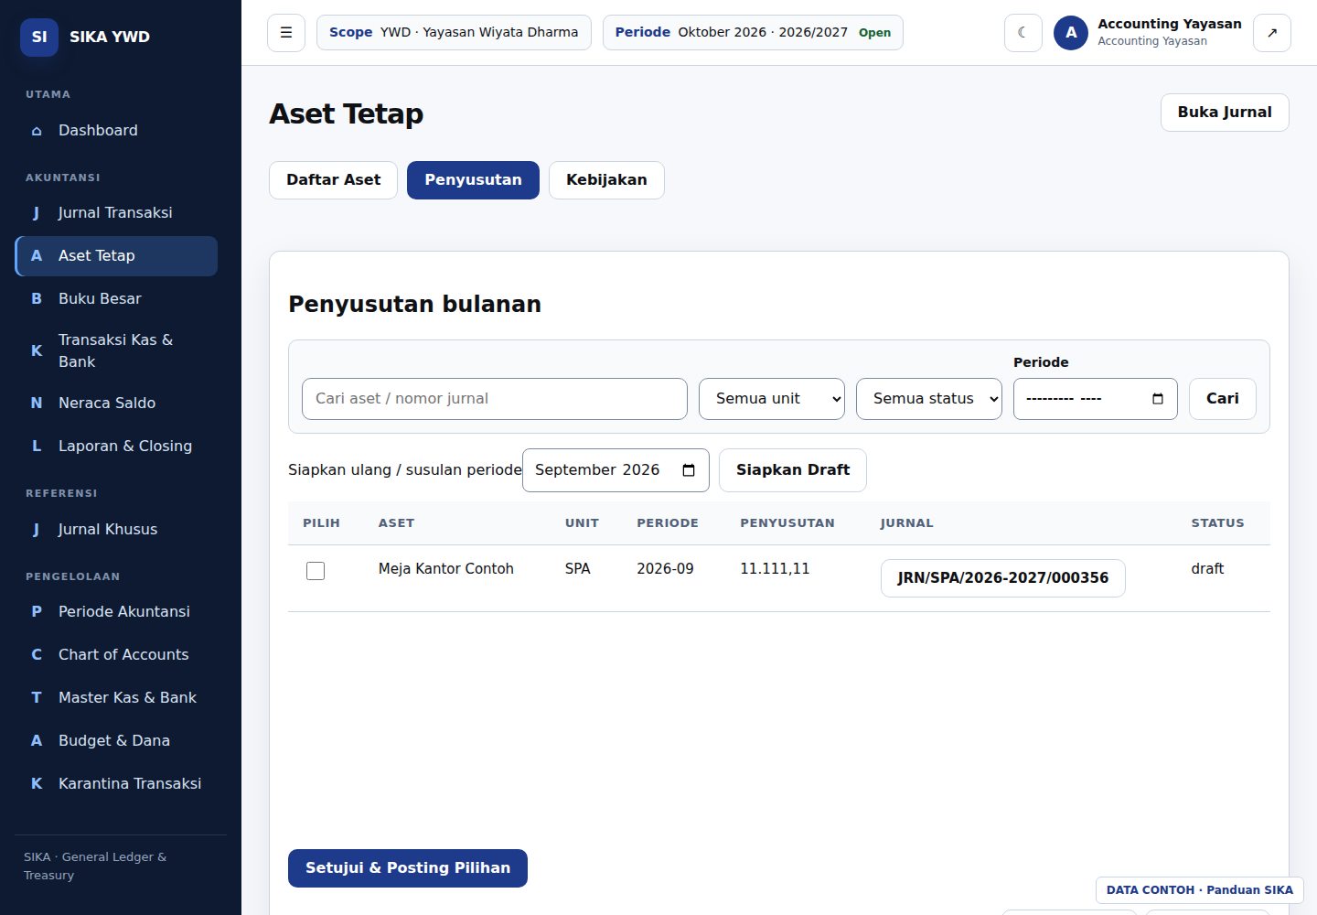Open the Periode Oktober 2026 selector
This screenshot has width=1317, height=915.
[753, 32]
